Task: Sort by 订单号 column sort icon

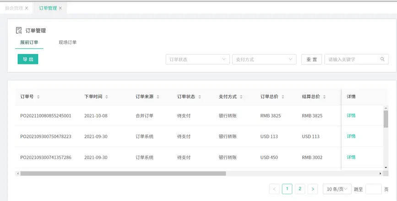Action: pyautogui.click(x=38, y=97)
